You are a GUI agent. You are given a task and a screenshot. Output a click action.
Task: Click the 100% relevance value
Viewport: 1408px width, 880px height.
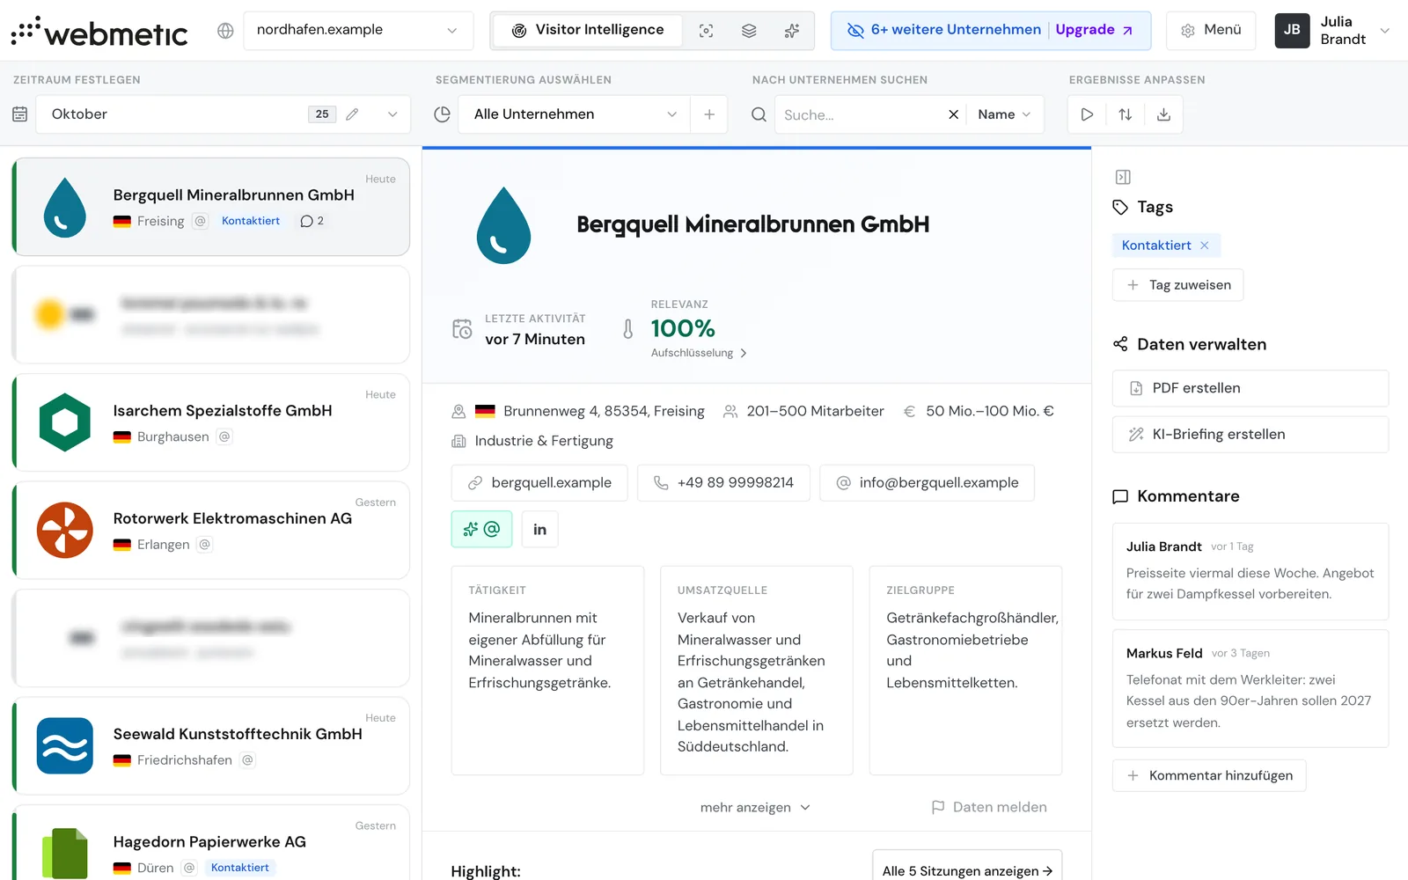pos(683,328)
